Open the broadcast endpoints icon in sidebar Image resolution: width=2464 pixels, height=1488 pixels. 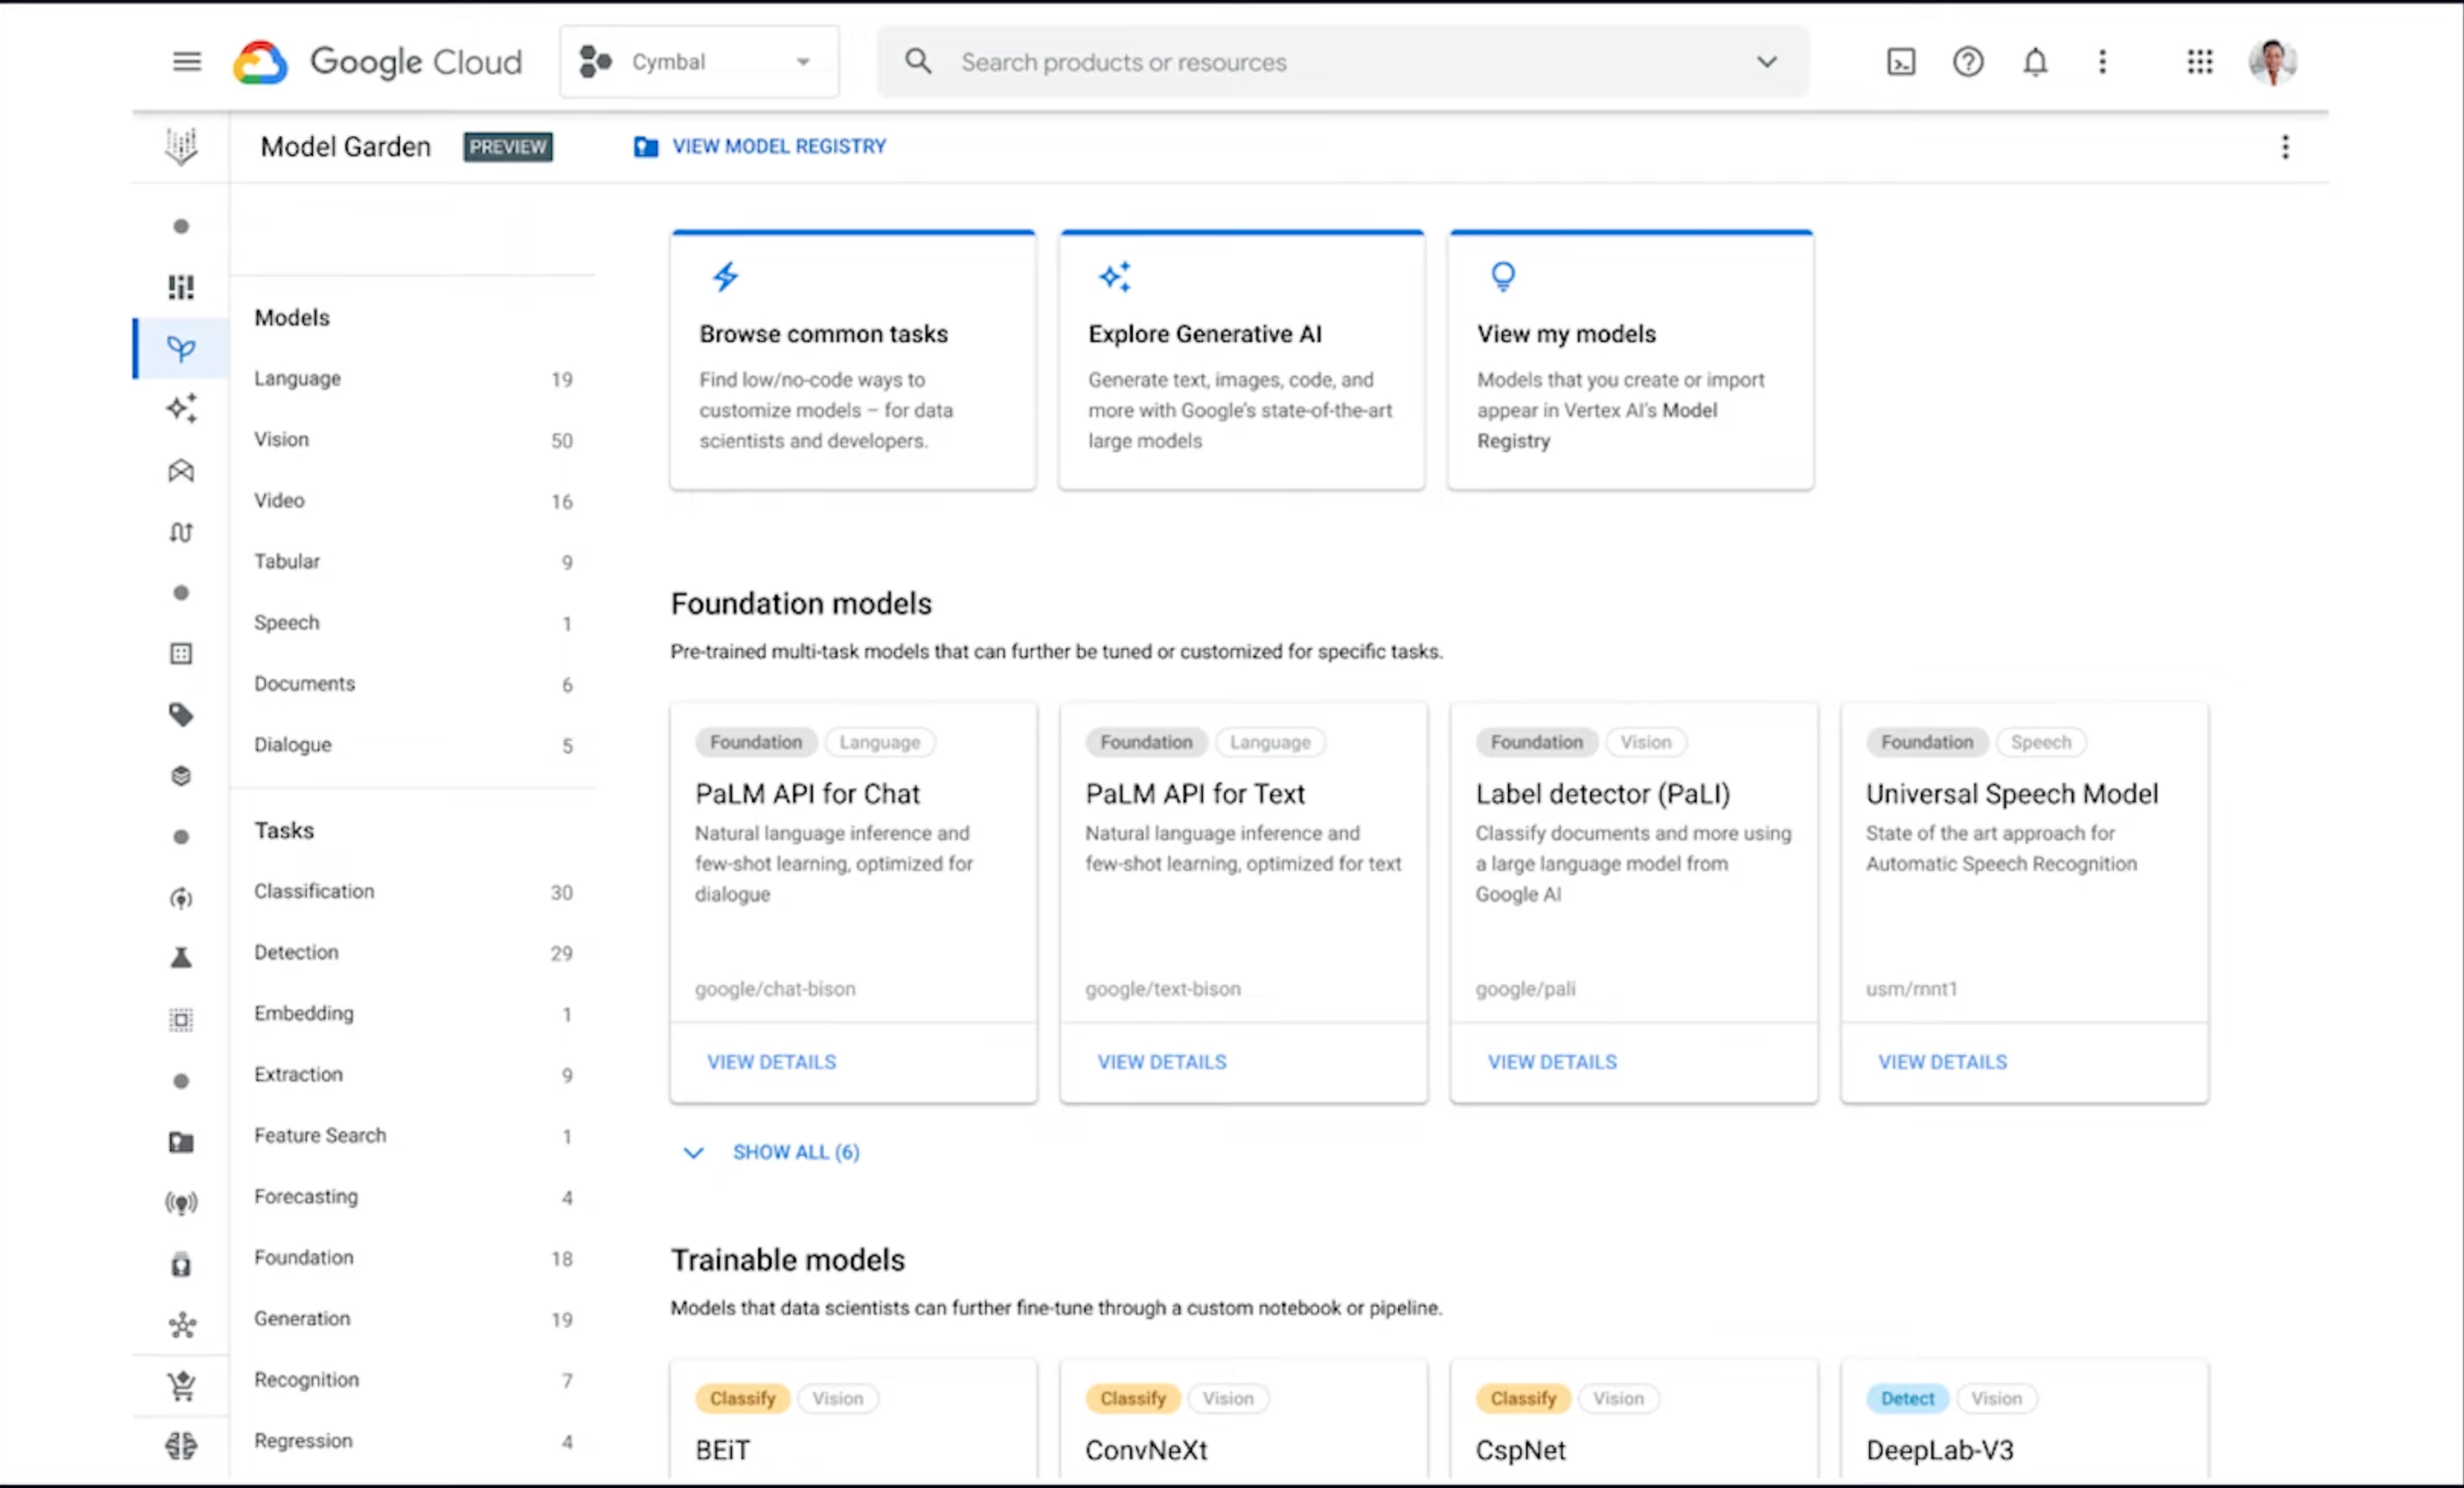181,1202
